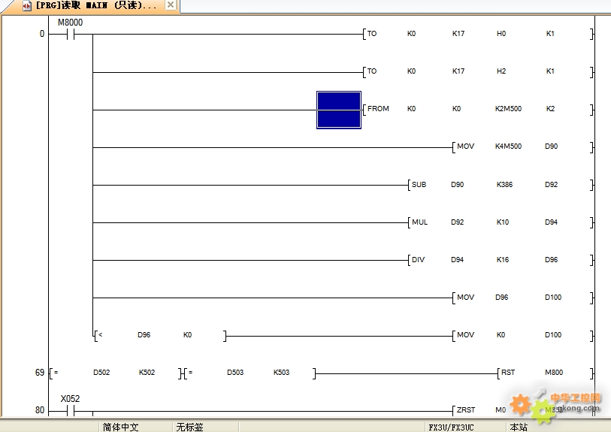Click the D94 destination of MUL

coord(551,222)
